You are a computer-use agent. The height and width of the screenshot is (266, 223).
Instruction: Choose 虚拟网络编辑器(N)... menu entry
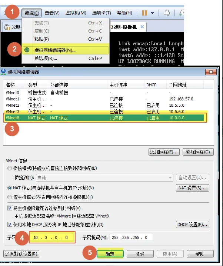pyautogui.click(x=66, y=50)
